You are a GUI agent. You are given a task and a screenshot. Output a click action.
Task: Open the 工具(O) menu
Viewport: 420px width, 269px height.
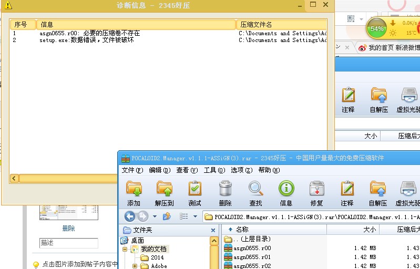click(214, 170)
